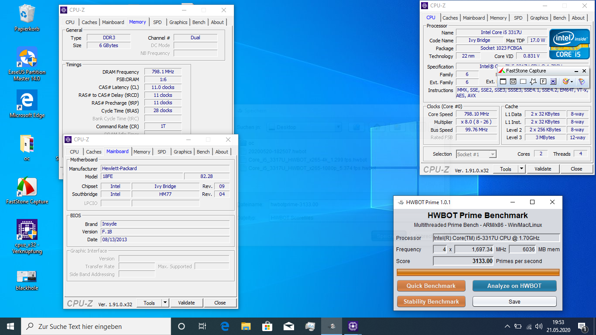This screenshot has height=335, width=596.
Task: Click Analyze on HWBOT button
Action: point(514,286)
